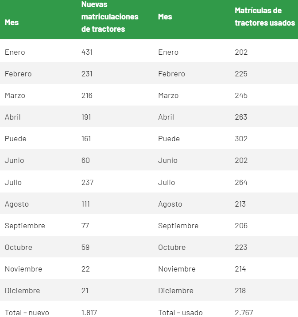This screenshot has width=298, height=317.
Task: Select the Junio new registrations value 60
Action: tap(85, 160)
